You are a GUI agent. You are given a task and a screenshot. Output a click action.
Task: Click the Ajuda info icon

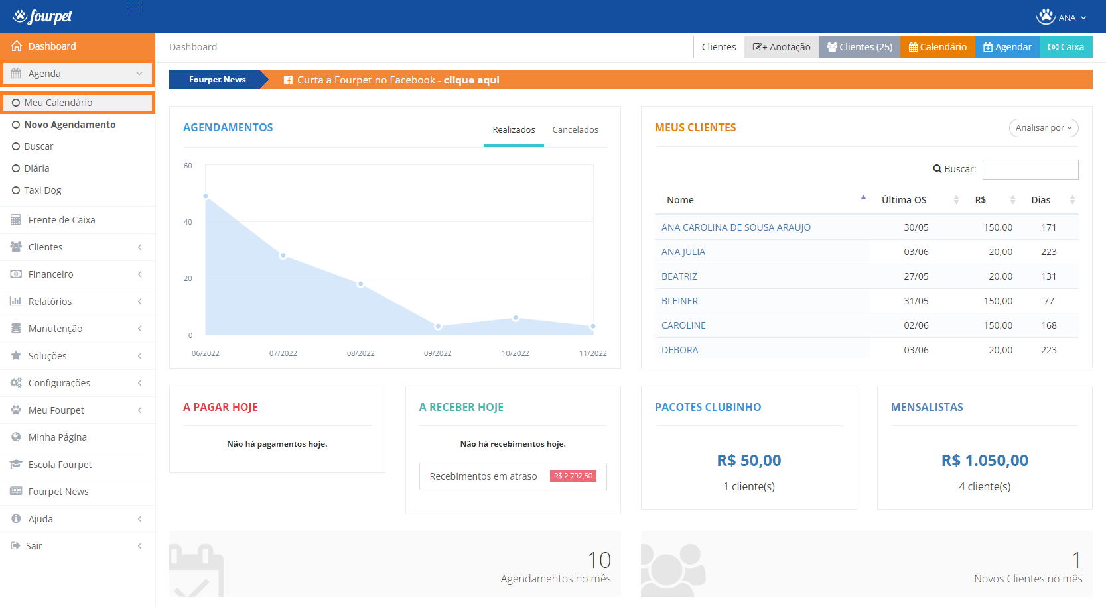16,519
